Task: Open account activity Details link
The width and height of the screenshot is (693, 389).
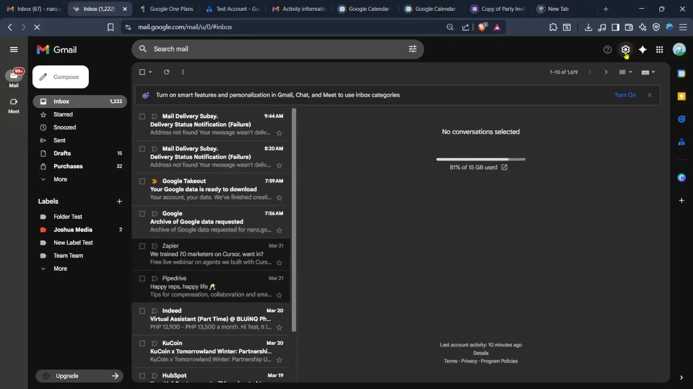Action: (x=481, y=353)
